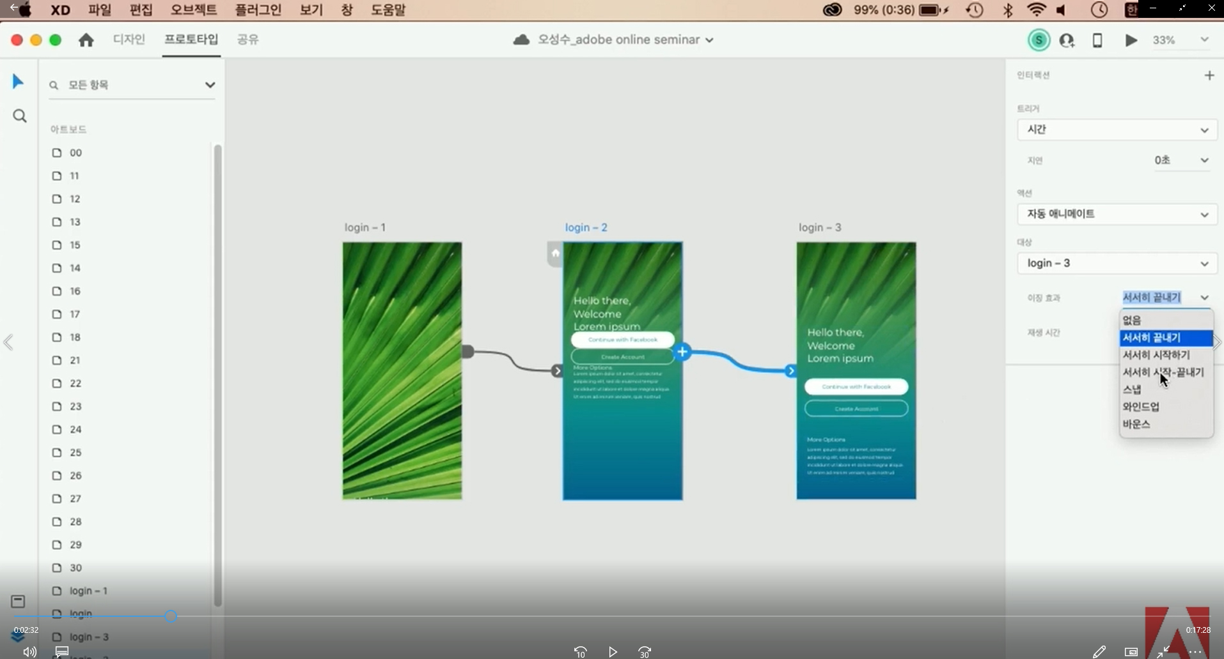Screen dimensions: 1224x659
Task: Exit full screen in video player
Action: pos(1163,651)
